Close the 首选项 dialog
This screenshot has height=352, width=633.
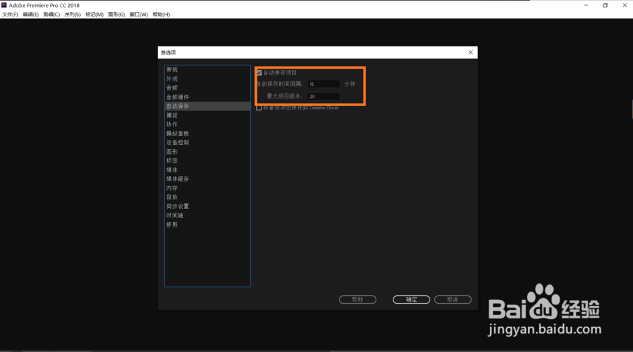tap(471, 53)
